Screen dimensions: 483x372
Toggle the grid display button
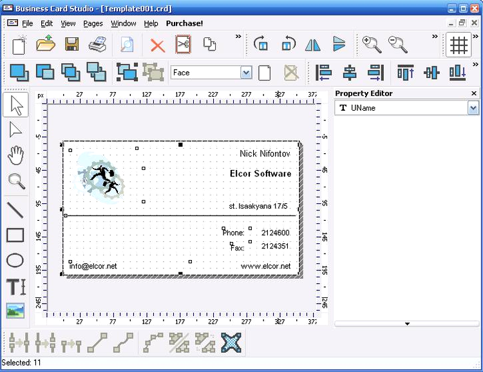coord(459,45)
